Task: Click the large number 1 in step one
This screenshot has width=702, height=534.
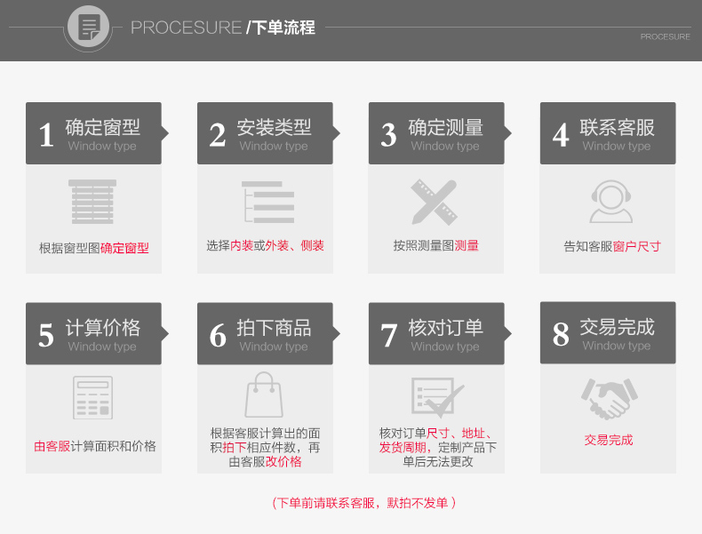Action: coord(46,135)
